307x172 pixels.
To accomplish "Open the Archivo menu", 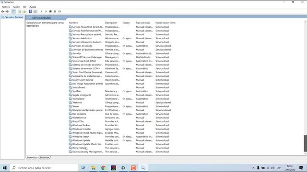I will [6, 7].
